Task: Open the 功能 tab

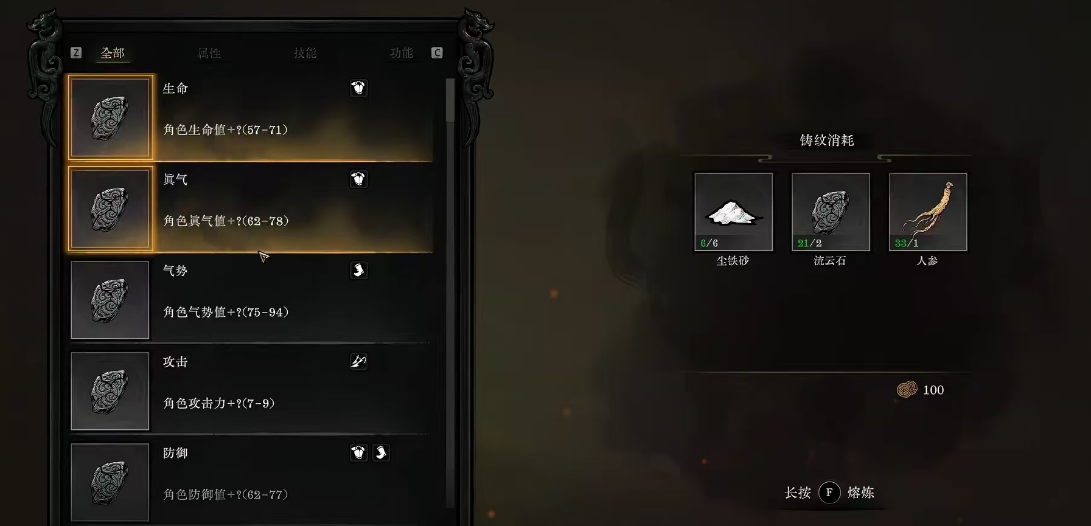Action: click(x=401, y=53)
